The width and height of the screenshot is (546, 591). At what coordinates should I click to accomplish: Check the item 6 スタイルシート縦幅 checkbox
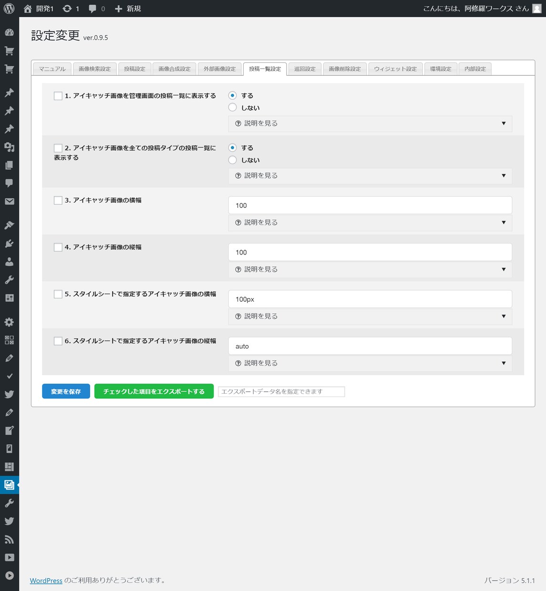[58, 341]
